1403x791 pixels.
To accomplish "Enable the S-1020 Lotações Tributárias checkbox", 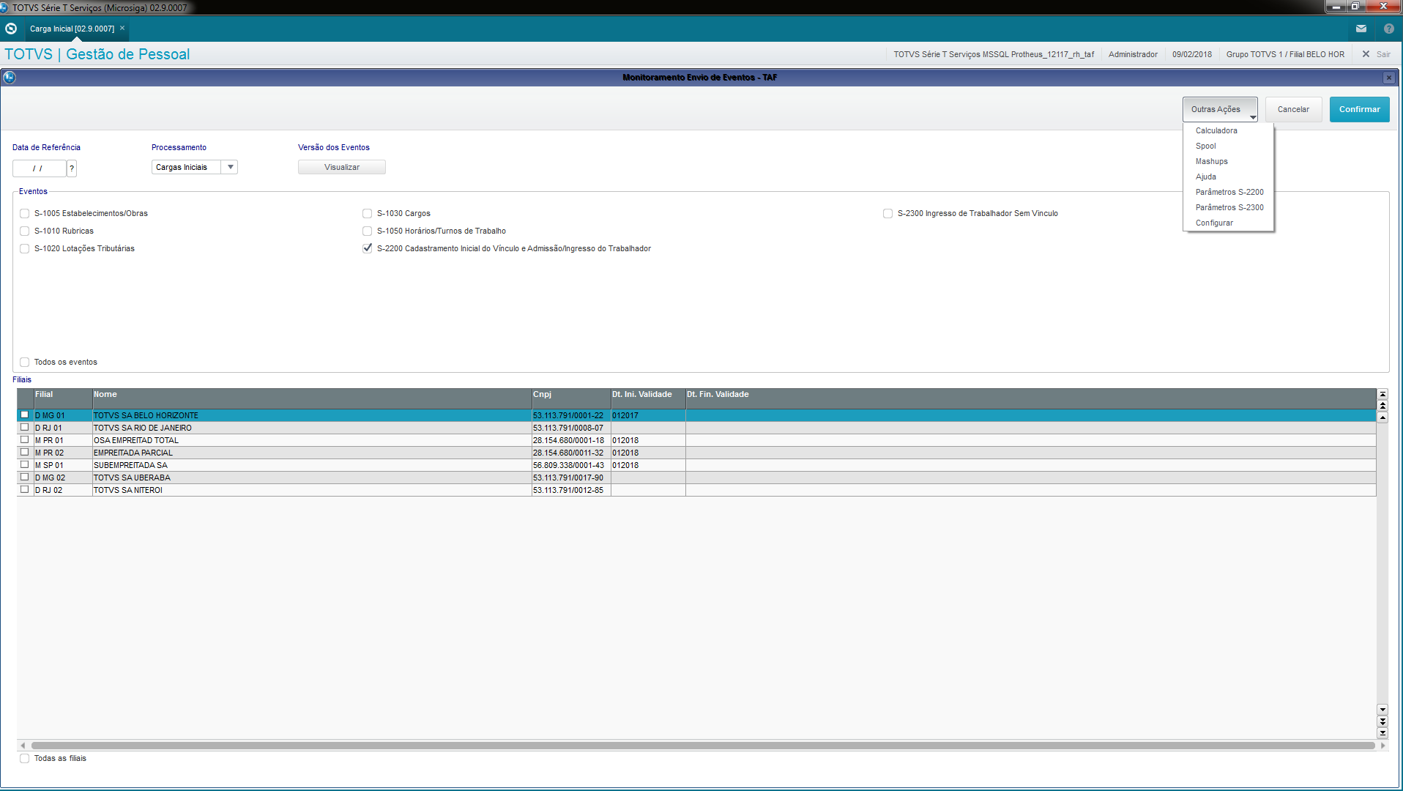I will [x=25, y=249].
